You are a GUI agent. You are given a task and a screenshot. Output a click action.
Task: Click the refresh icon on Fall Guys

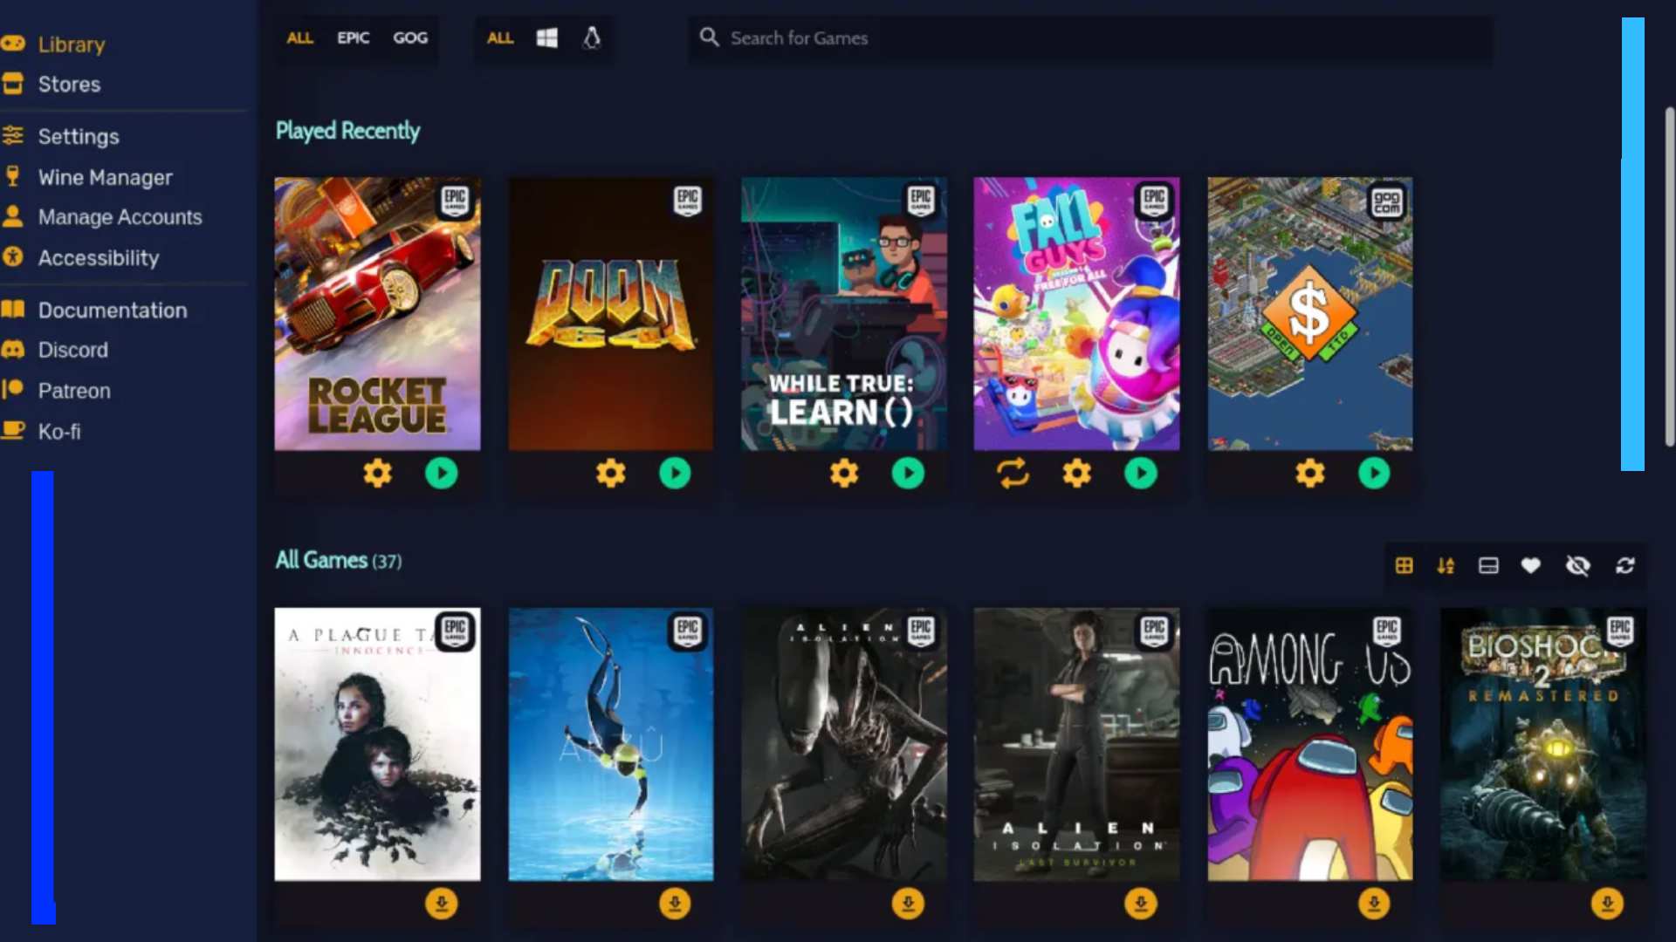[x=1011, y=473]
